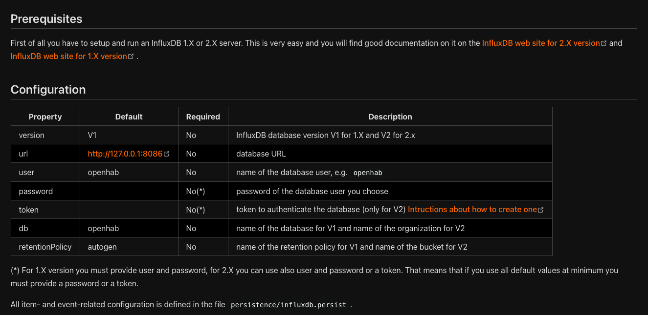Screen dimensions: 648x315
Task: Click external-link icon after 2.X version link
Action: [604, 43]
